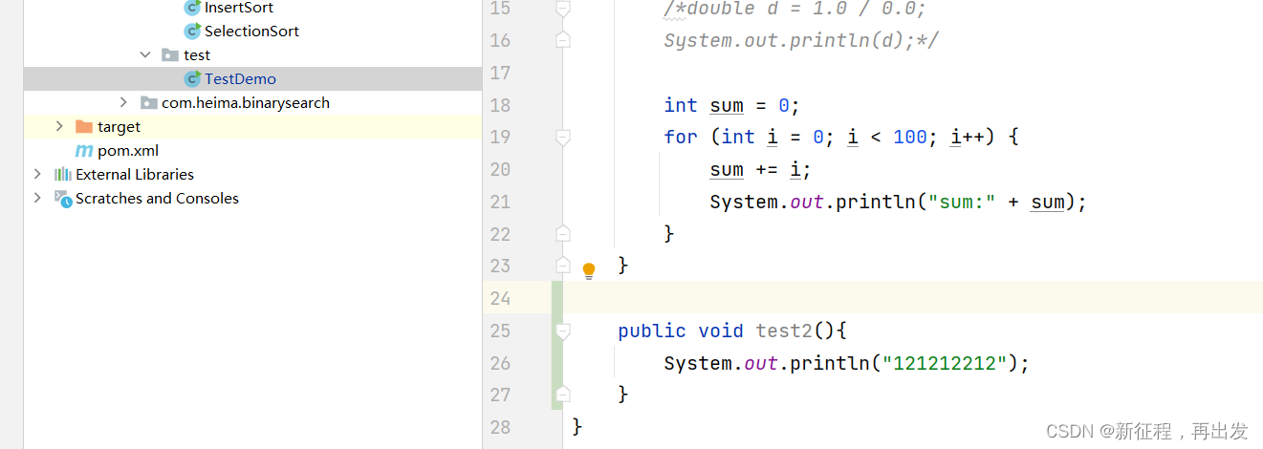This screenshot has height=449, width=1263.
Task: Select the InsertSort class icon
Action: click(x=192, y=8)
